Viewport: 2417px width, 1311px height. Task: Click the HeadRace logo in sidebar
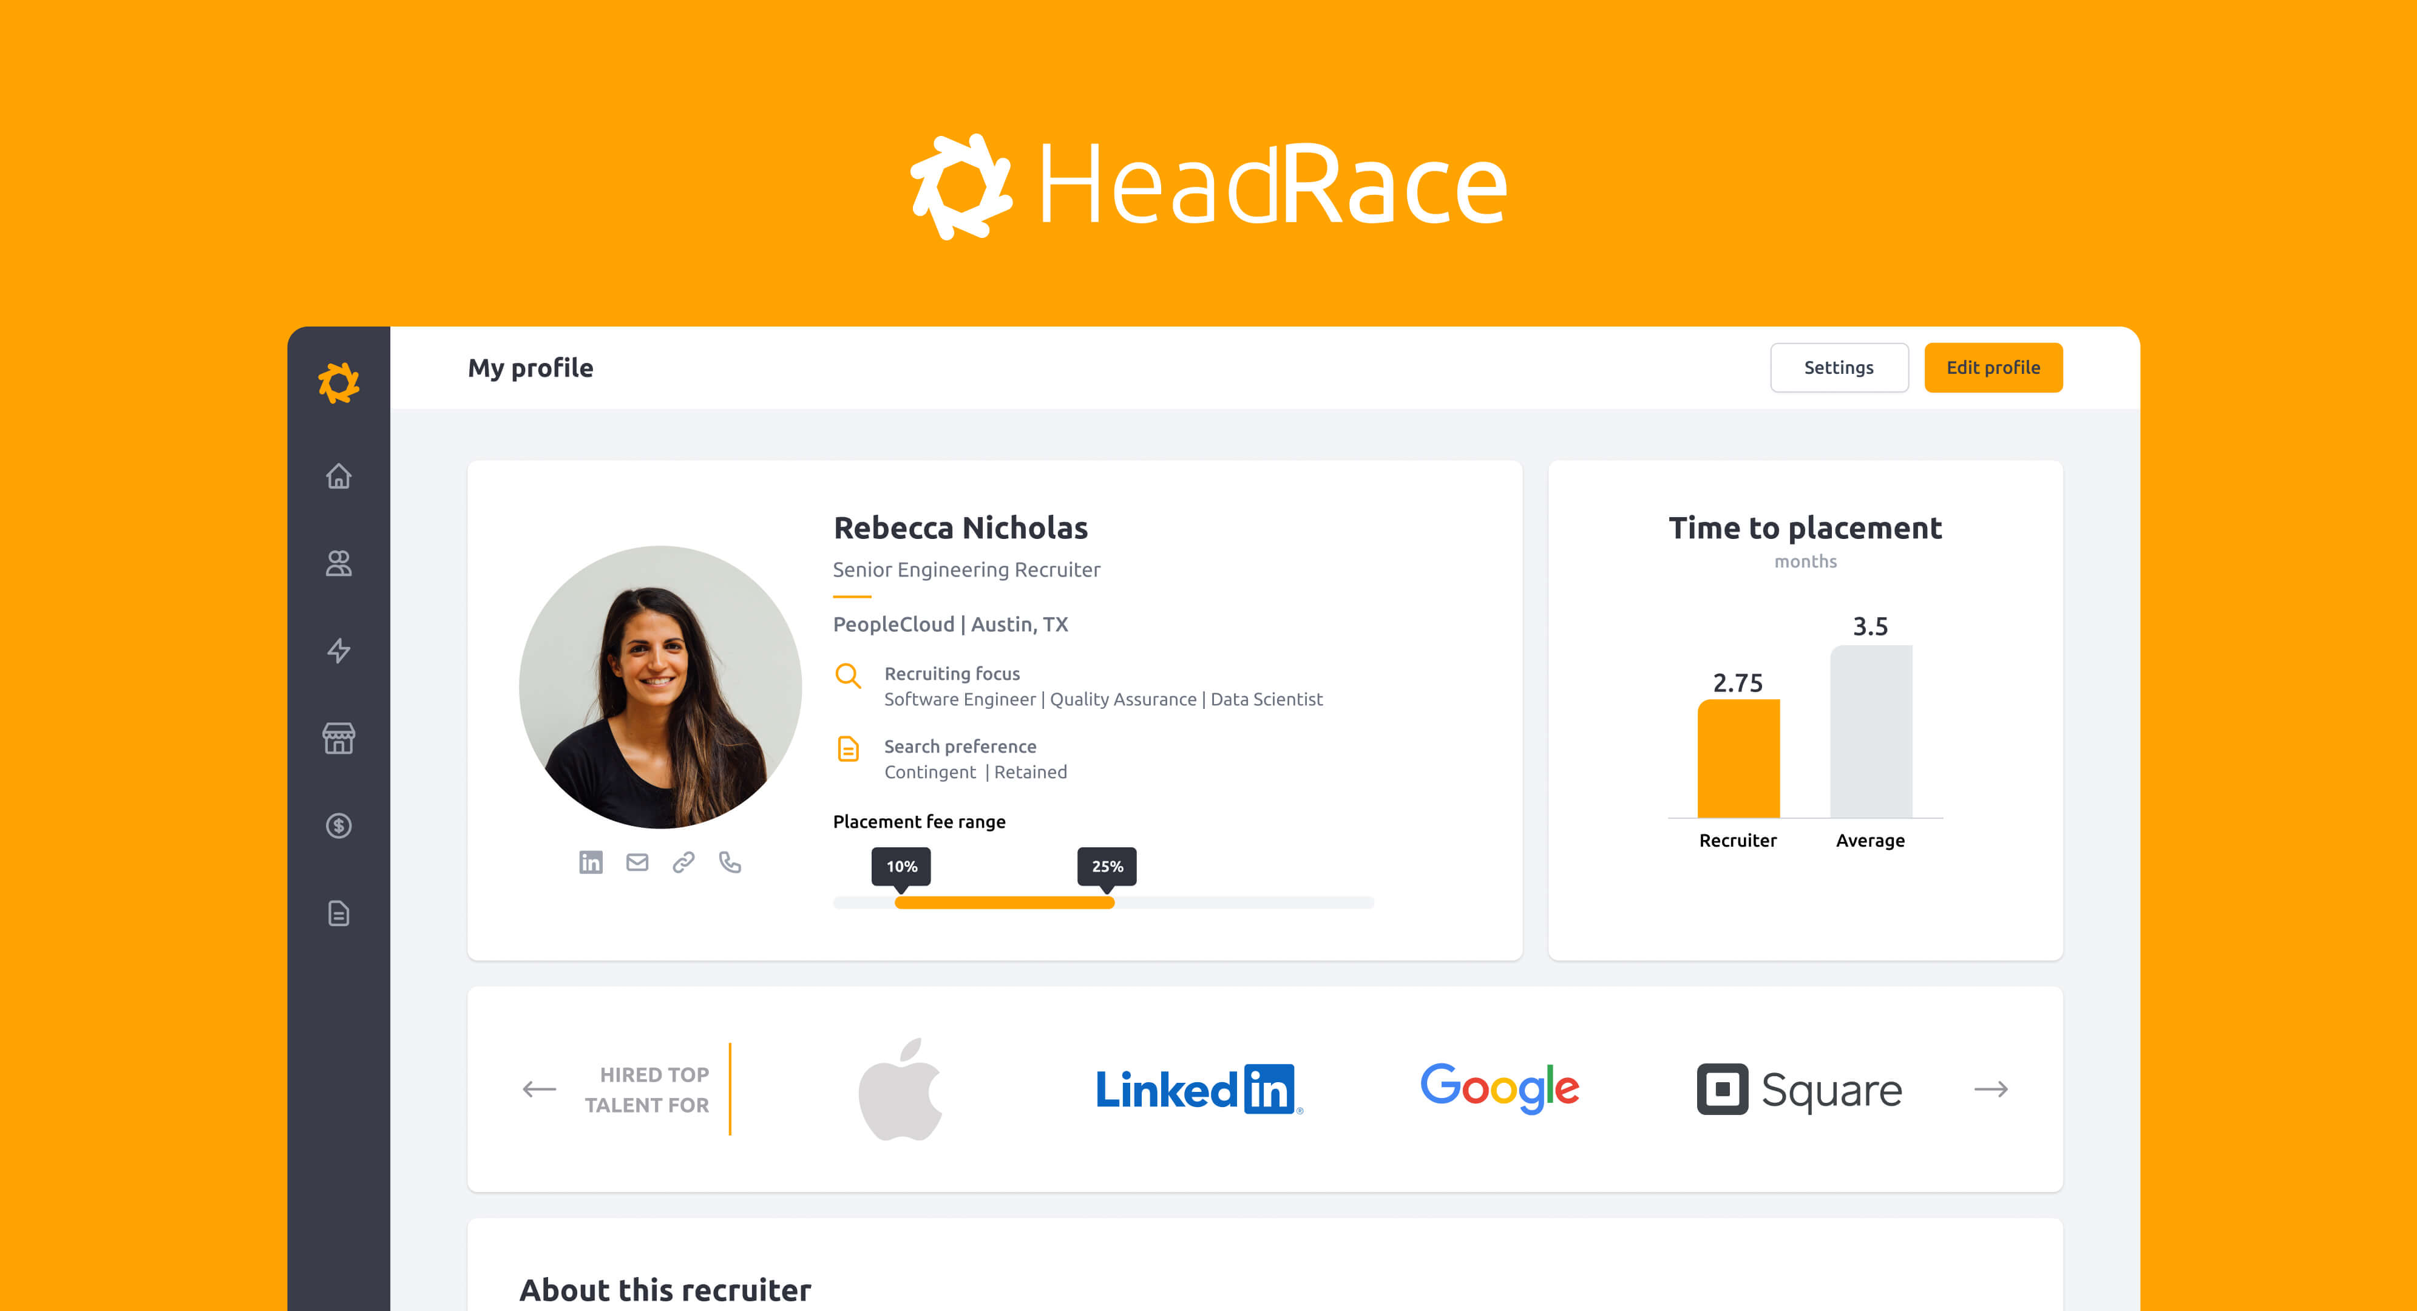click(339, 383)
